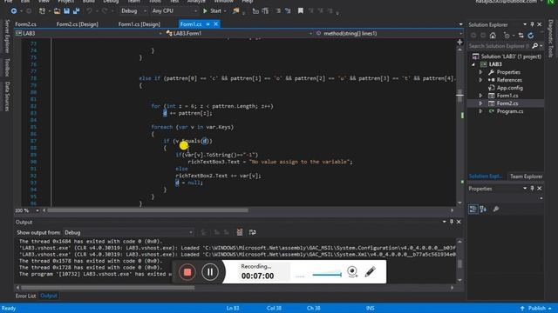Toggle Word Wrap in Output panel
The width and height of the screenshot is (558, 313).
coord(252,232)
